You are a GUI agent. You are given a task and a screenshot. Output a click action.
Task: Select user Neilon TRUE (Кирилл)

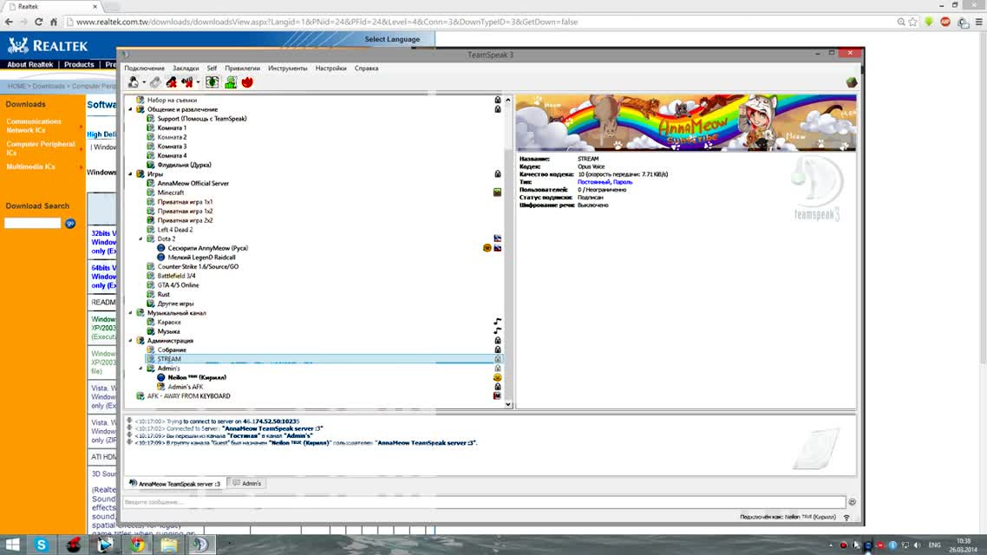tap(197, 377)
